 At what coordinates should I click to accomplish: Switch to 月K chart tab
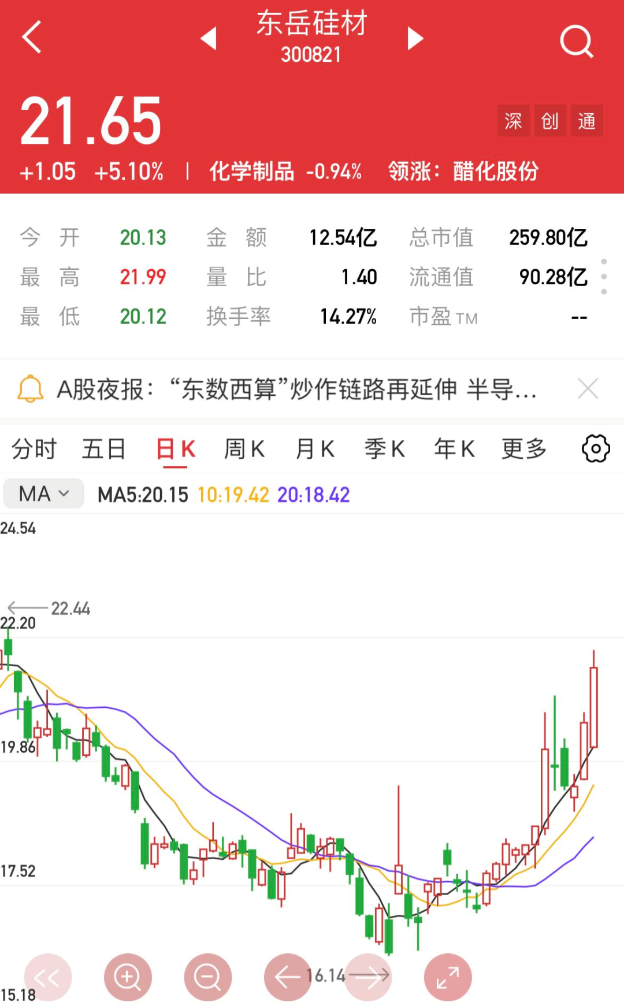(315, 448)
